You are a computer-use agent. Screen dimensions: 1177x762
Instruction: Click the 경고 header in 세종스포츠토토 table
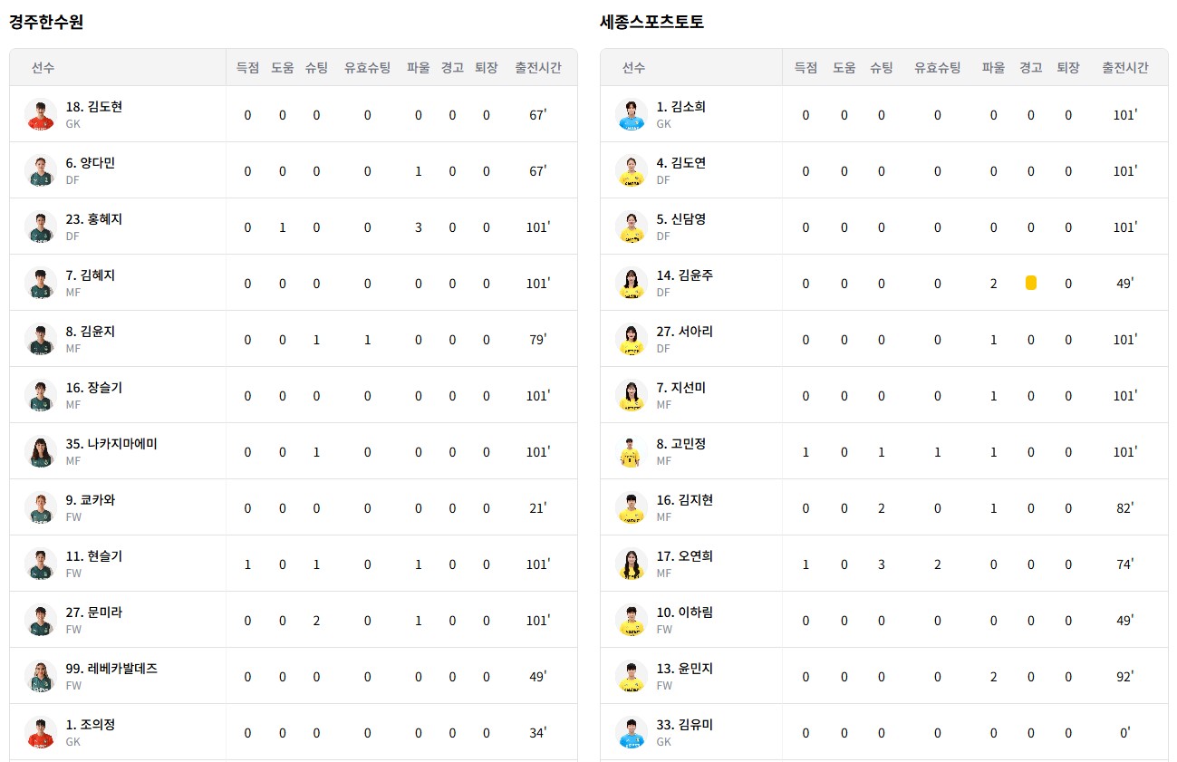click(x=1030, y=68)
